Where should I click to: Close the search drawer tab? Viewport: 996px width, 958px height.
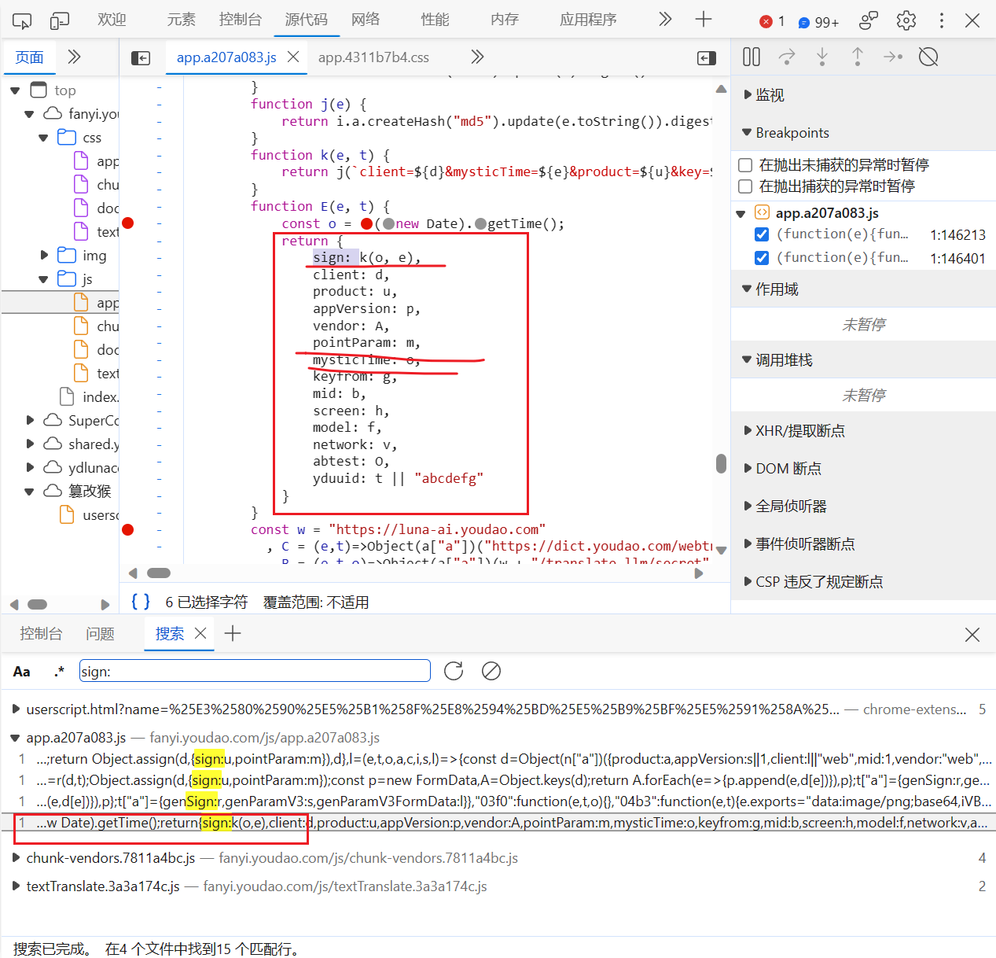[x=200, y=633]
